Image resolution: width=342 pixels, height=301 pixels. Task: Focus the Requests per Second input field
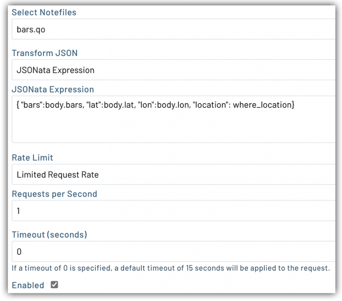click(174, 211)
